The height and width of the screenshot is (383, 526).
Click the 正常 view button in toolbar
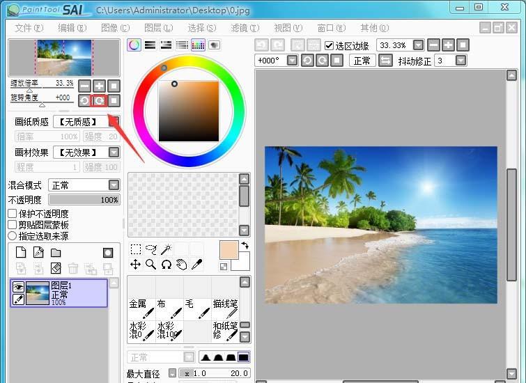(362, 61)
